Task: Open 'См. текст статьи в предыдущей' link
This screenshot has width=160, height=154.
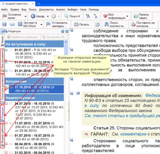Action: (x=122, y=116)
